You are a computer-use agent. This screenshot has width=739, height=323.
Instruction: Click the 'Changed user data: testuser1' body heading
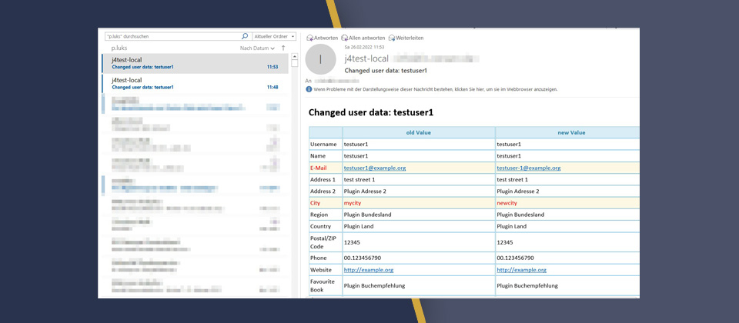[370, 112]
